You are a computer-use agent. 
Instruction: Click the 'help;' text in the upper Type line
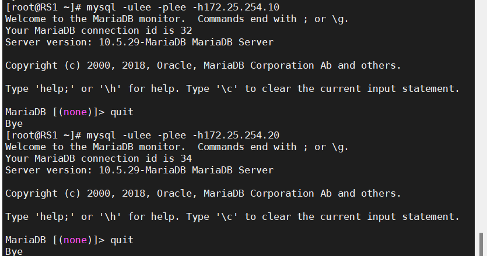[x=55, y=88]
